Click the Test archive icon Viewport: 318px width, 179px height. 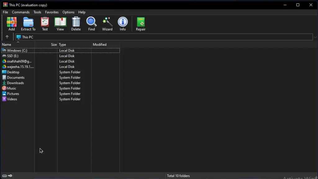45,22
